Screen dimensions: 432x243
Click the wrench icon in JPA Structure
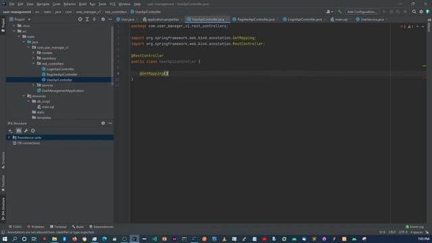(26, 130)
